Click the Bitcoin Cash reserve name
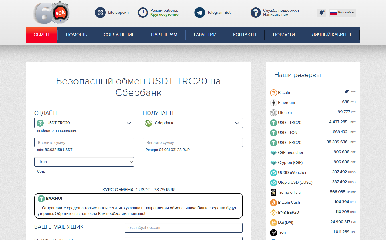The height and width of the screenshot is (240, 386). pos(289,203)
